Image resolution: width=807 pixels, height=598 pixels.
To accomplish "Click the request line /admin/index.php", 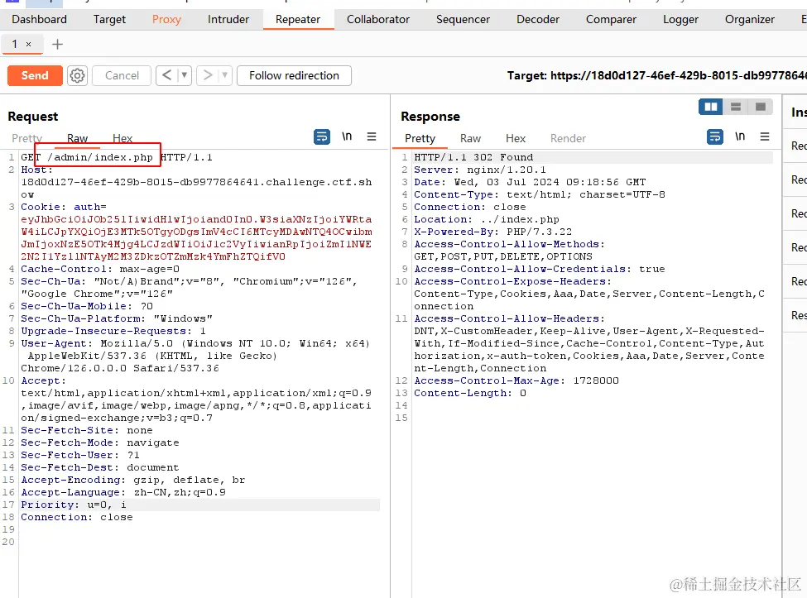I will [x=100, y=157].
